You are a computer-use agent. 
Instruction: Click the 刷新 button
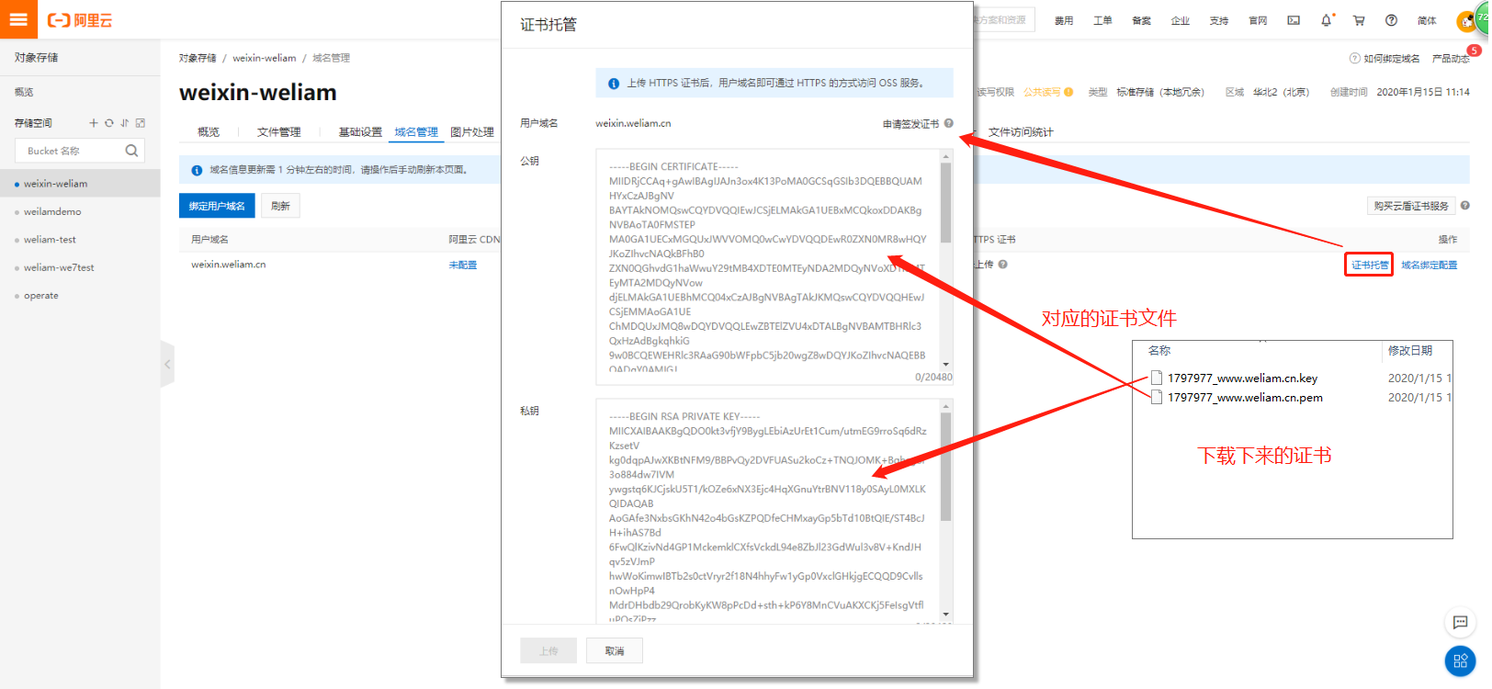[280, 206]
